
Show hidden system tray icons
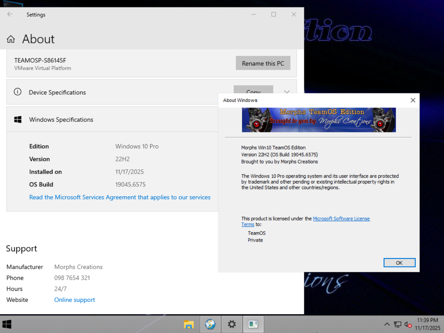coord(387,324)
